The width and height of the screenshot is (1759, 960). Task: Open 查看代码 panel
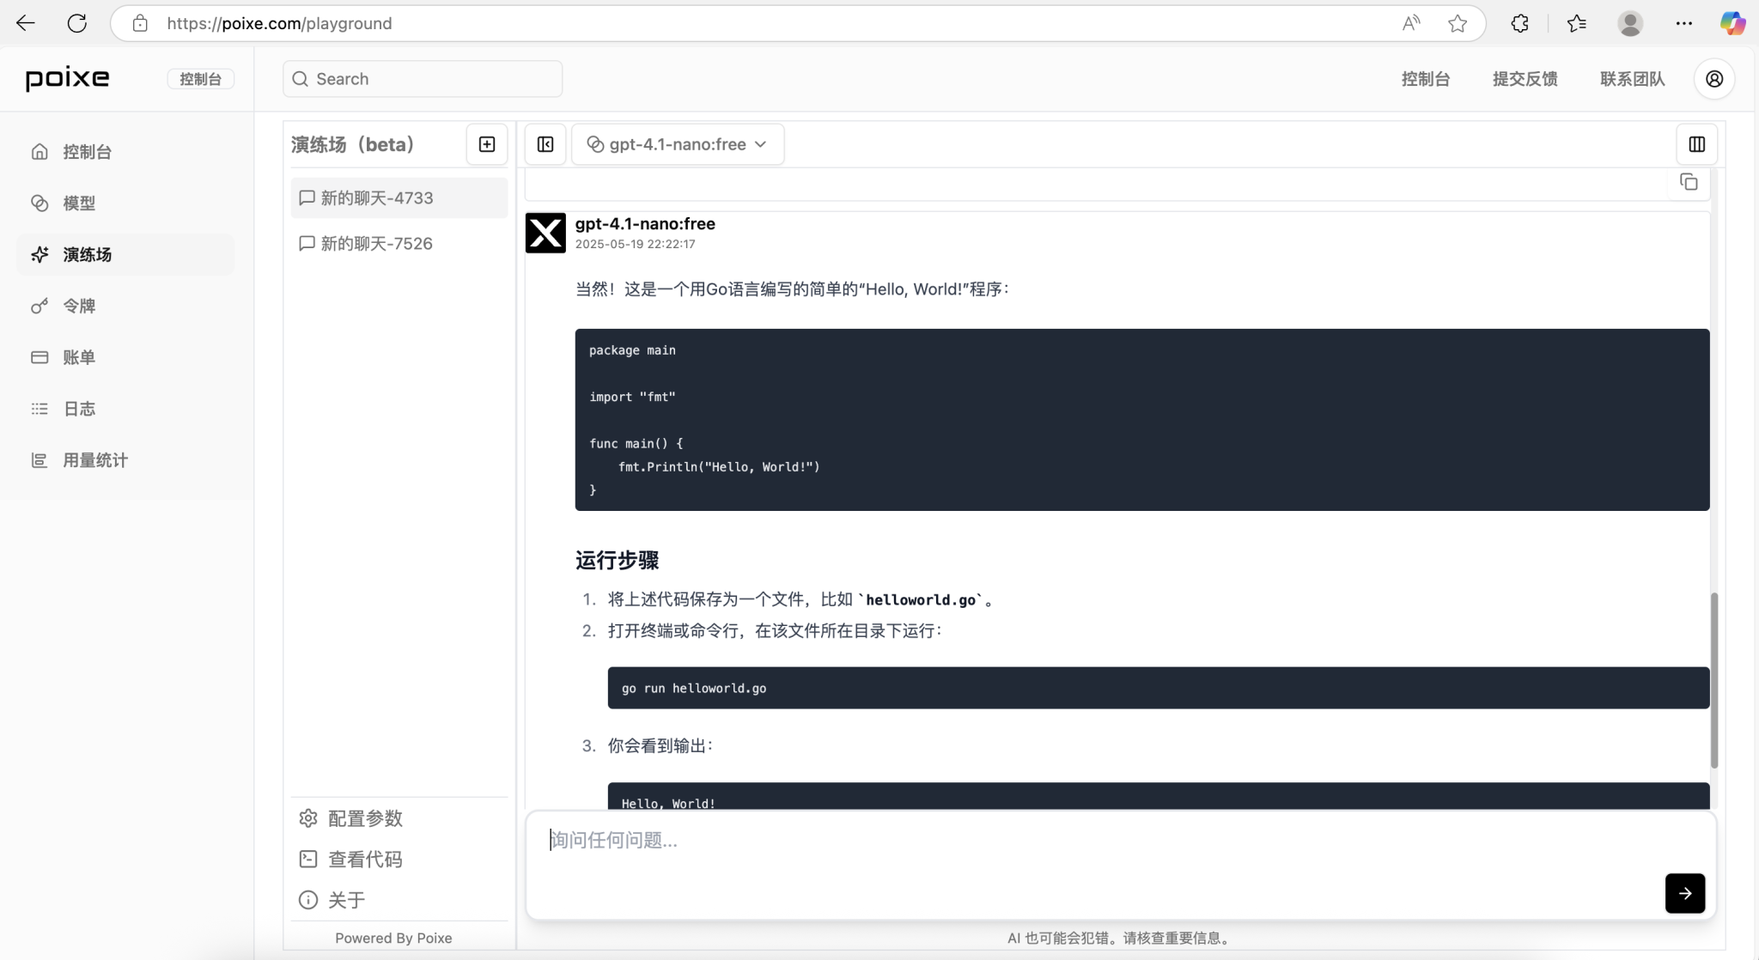click(350, 860)
